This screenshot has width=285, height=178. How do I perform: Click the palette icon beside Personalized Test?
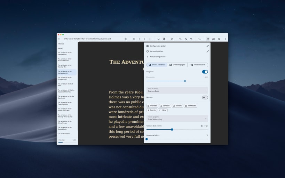[148, 51]
